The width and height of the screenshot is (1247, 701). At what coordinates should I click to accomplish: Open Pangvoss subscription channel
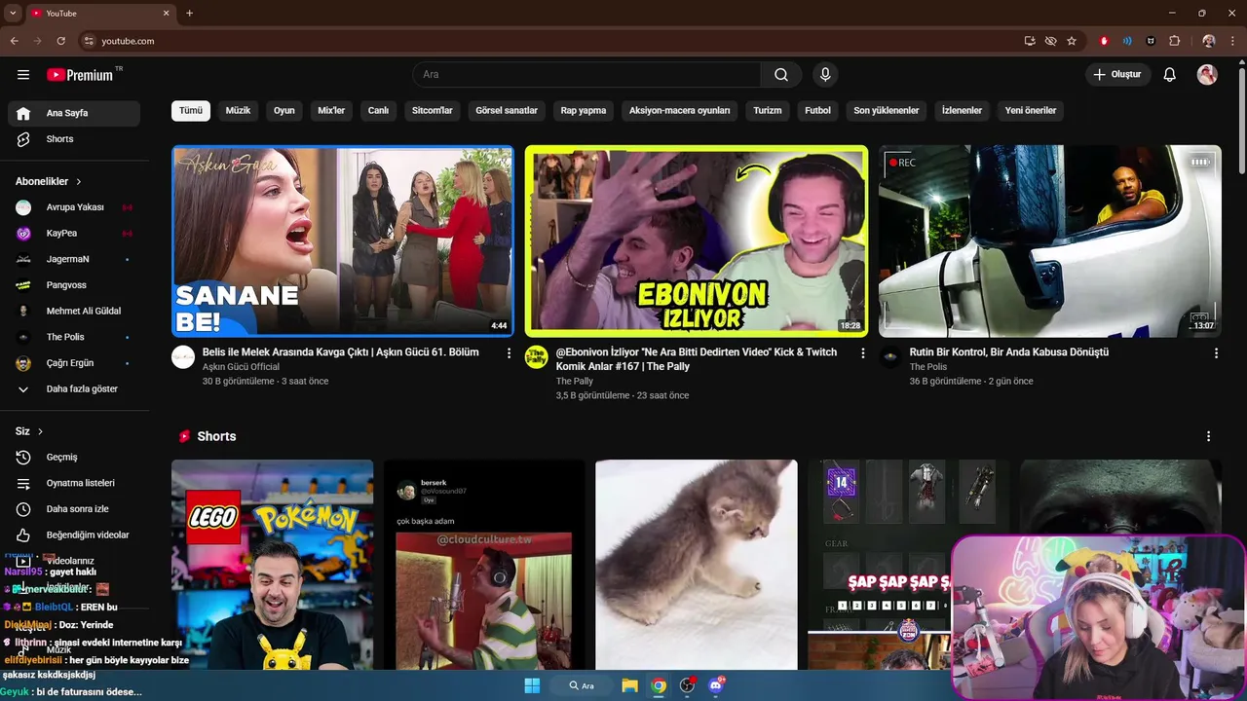coord(74,285)
